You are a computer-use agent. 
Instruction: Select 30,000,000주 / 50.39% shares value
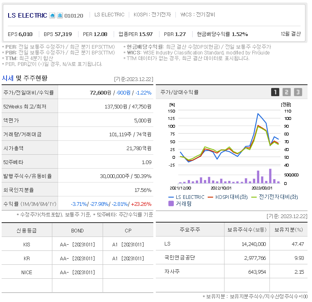pos(126,176)
